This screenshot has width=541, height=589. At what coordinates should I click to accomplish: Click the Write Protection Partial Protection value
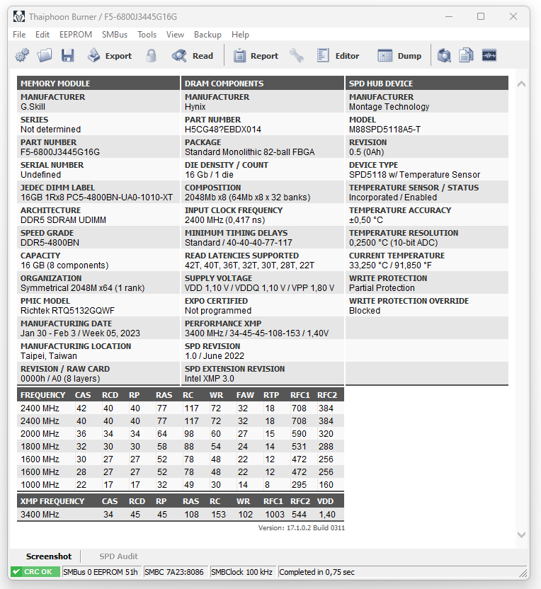(x=382, y=288)
